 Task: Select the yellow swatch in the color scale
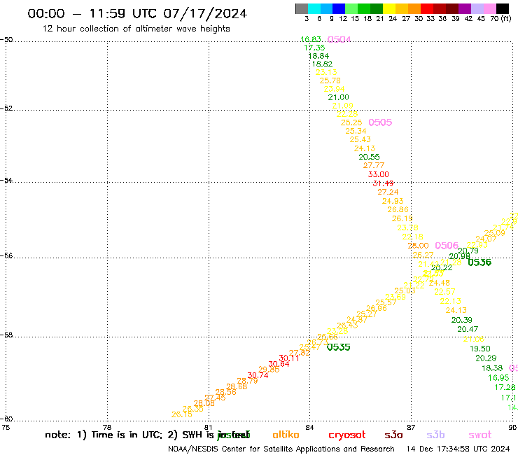[x=389, y=8]
